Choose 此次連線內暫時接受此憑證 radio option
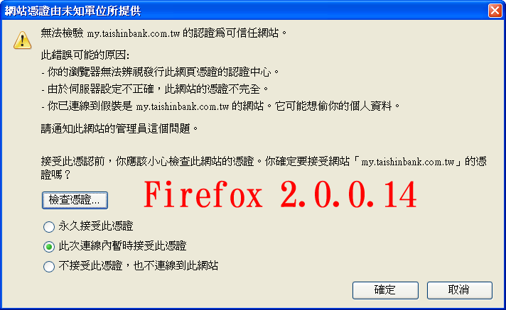This screenshot has height=310, width=506. pyautogui.click(x=49, y=247)
